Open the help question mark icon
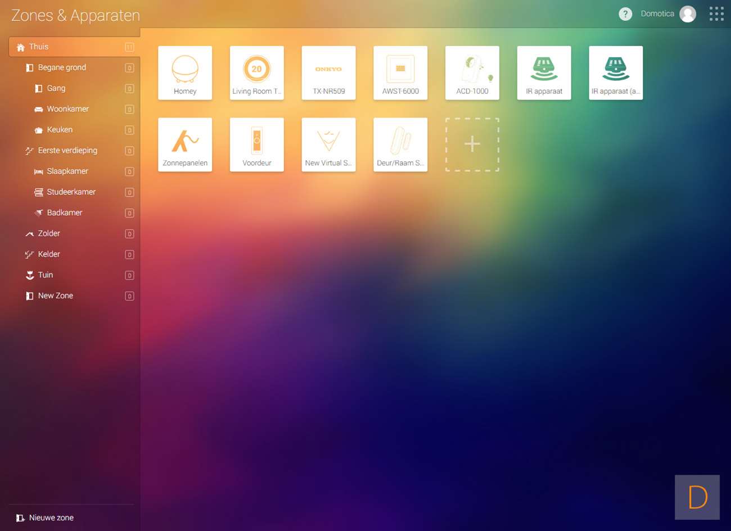This screenshot has height=531, width=731. [625, 14]
